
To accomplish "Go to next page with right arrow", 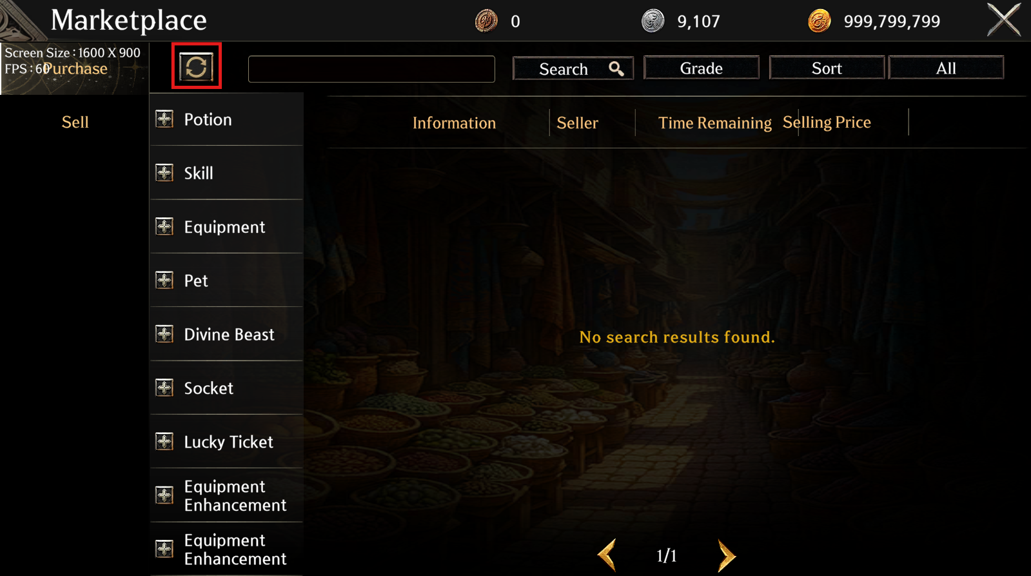I will click(x=727, y=555).
